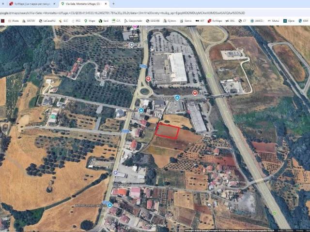
Task: Close the Via Sele Google Maps tab
Action: pyautogui.click(x=106, y=4)
